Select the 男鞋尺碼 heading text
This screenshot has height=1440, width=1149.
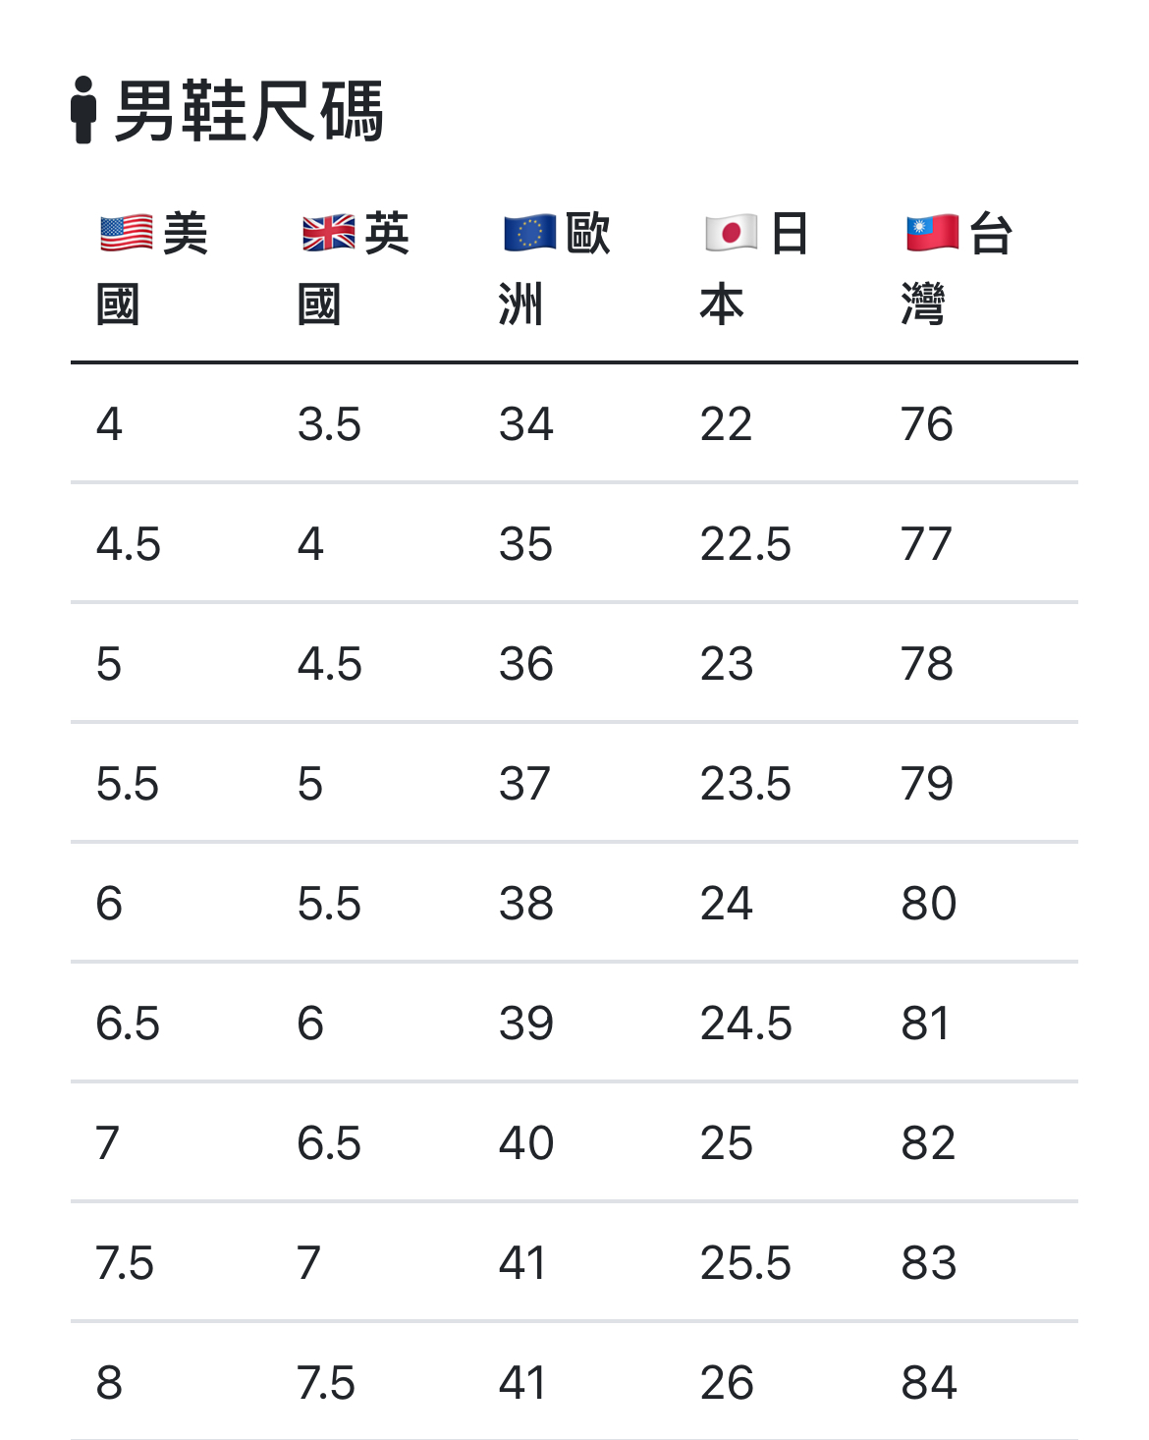(248, 111)
